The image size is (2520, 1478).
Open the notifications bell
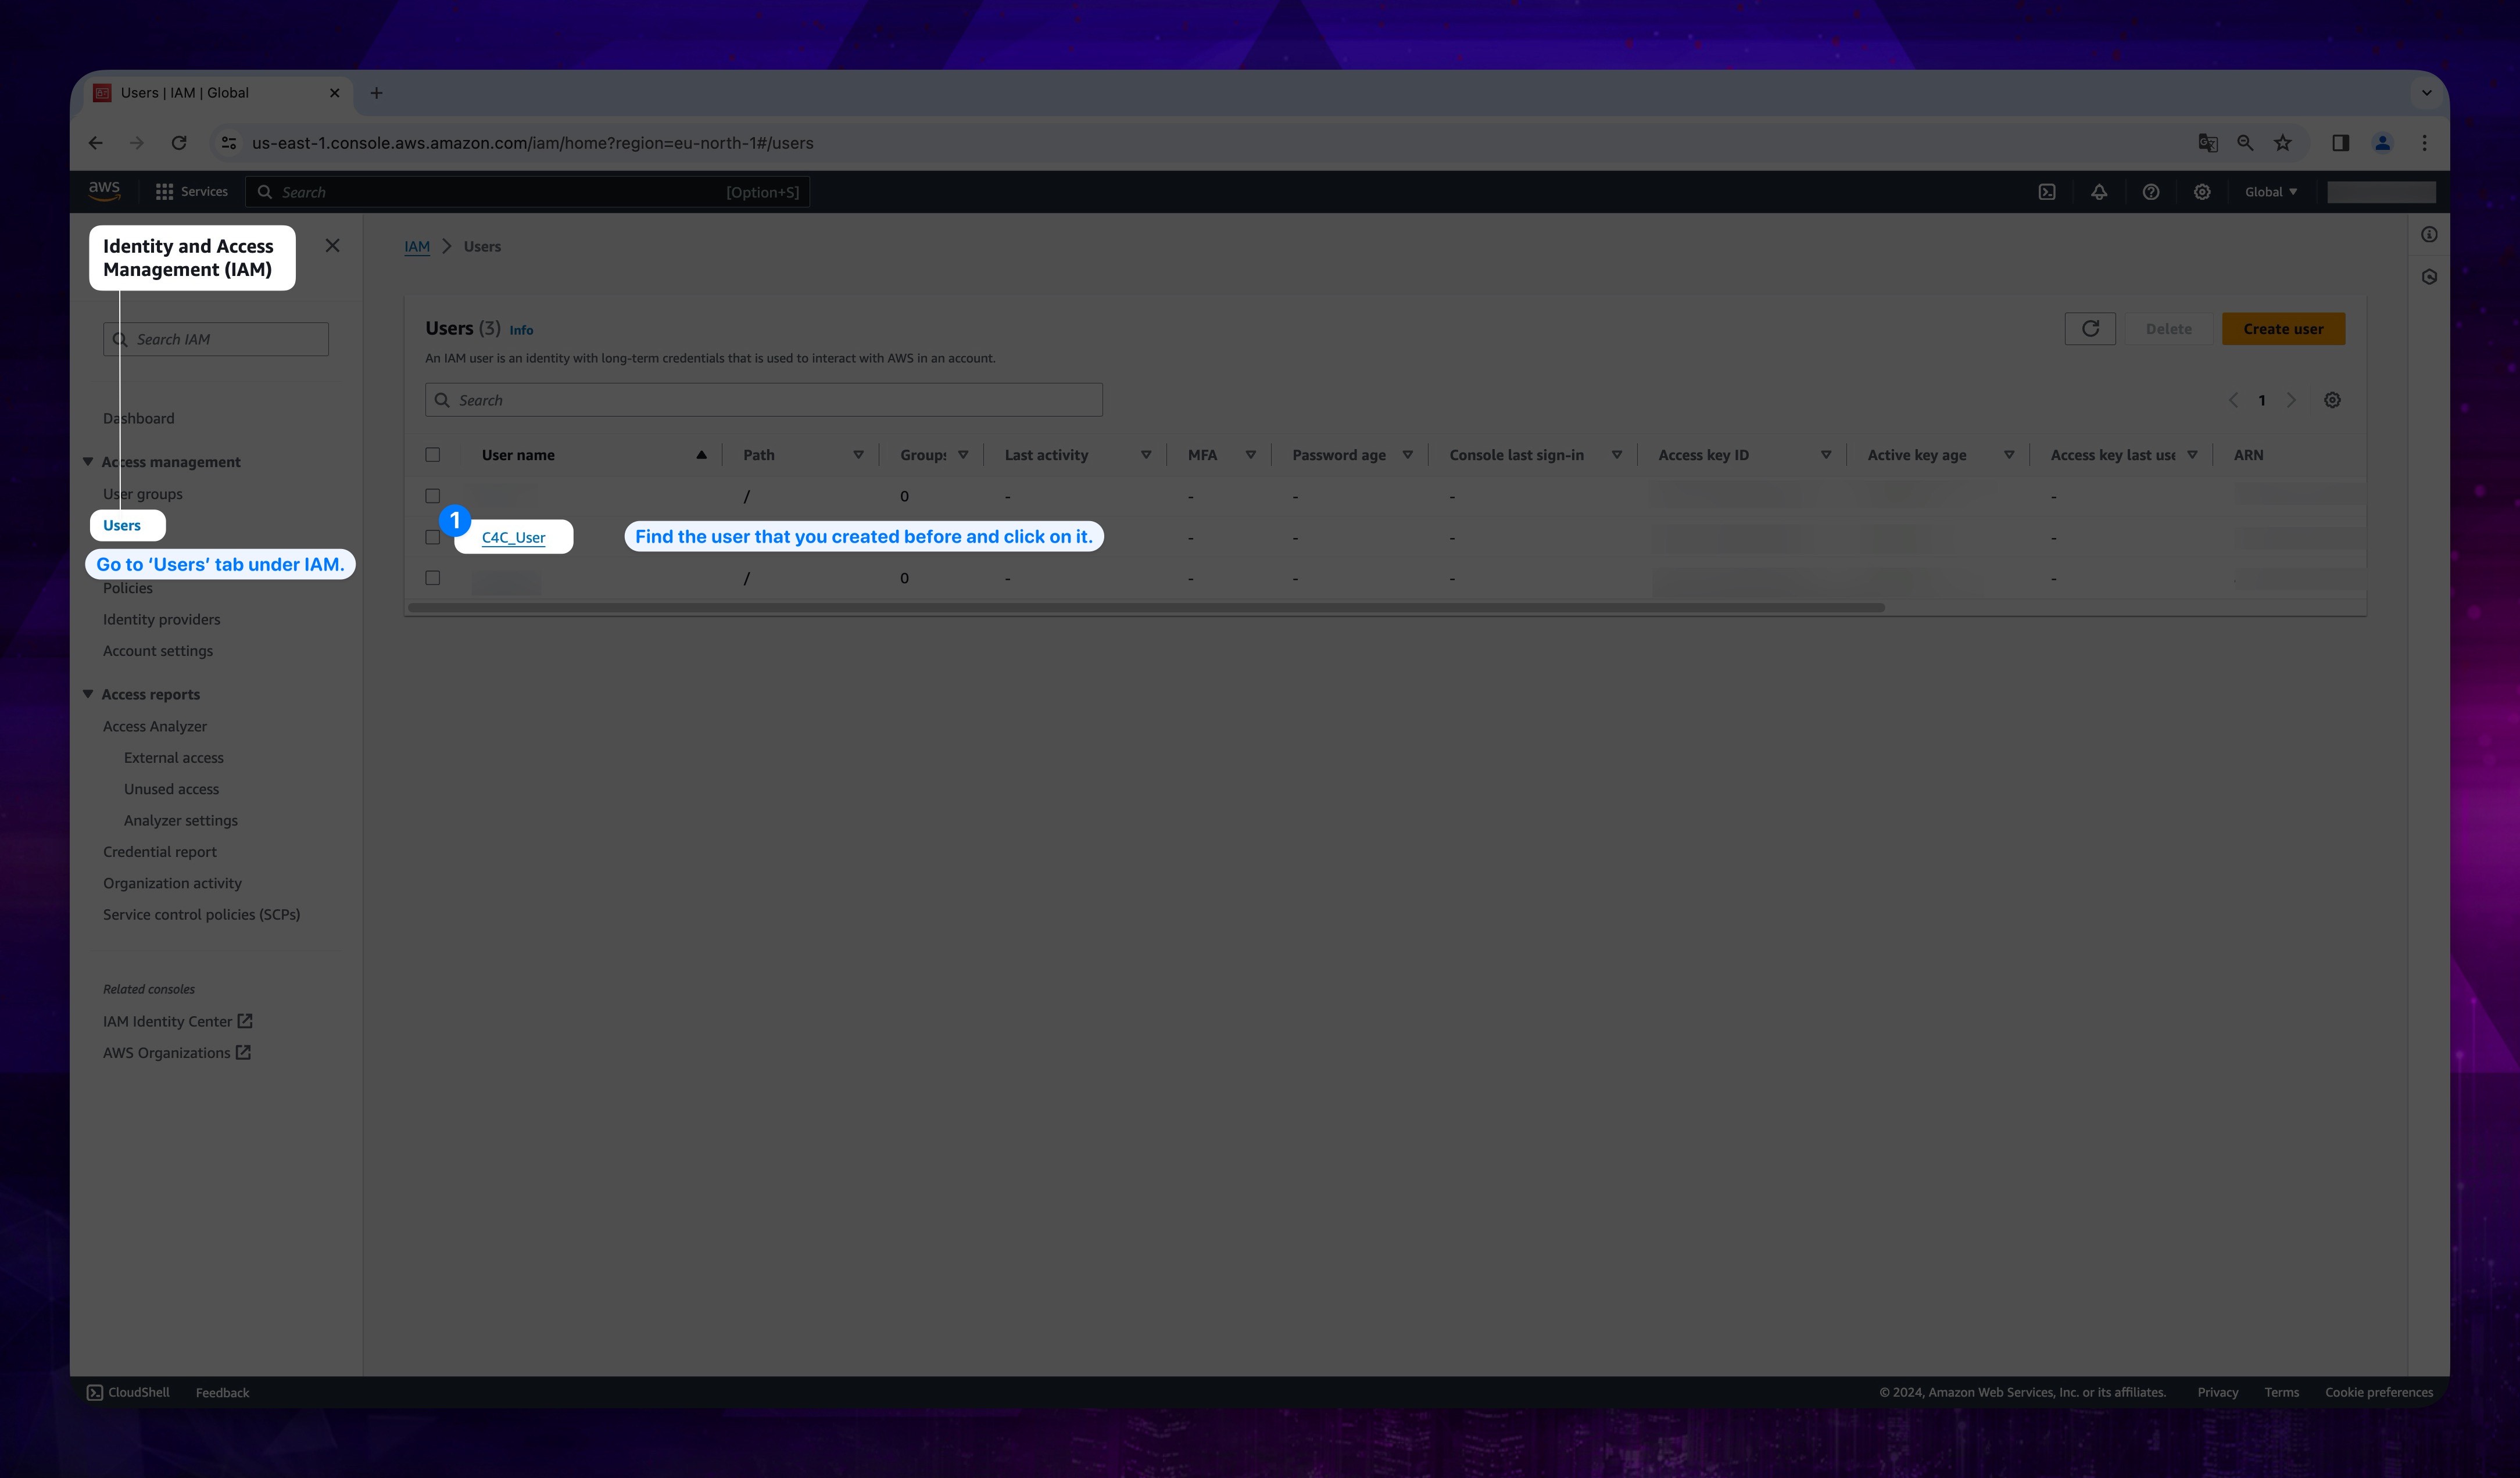coord(2099,192)
